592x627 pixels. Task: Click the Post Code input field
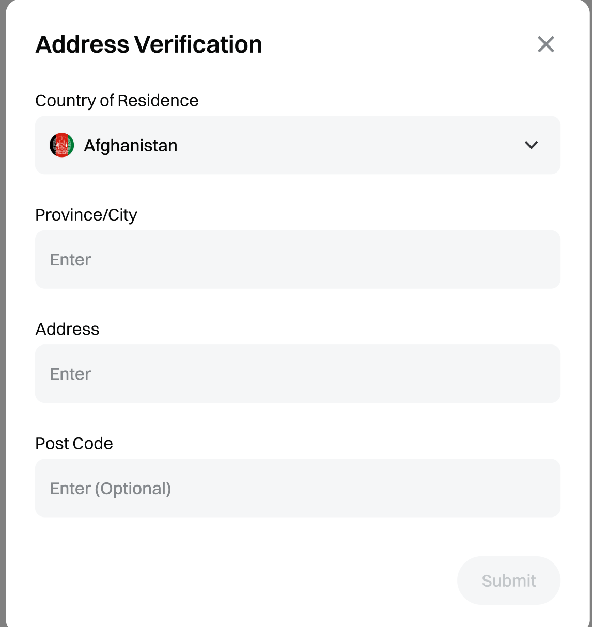[x=298, y=488]
